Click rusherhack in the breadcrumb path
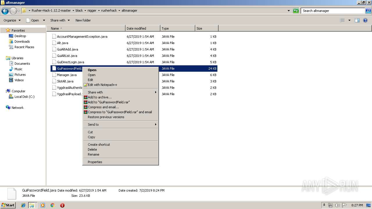 (x=109, y=10)
